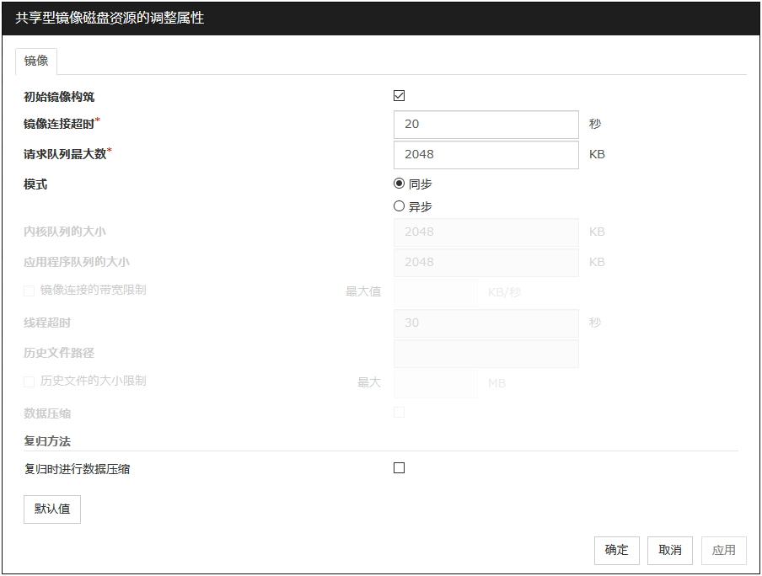Focus the 请求队列最大数 input field
Viewport: 762px width, 576px height.
[486, 155]
